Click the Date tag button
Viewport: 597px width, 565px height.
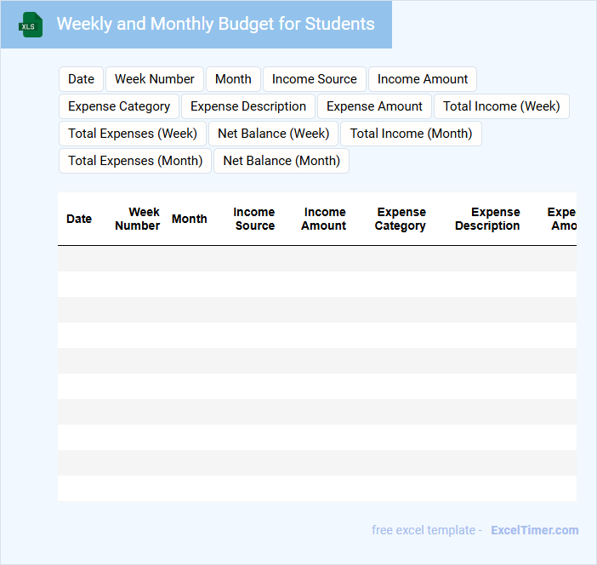click(81, 79)
